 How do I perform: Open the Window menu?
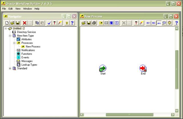[x=27, y=9]
